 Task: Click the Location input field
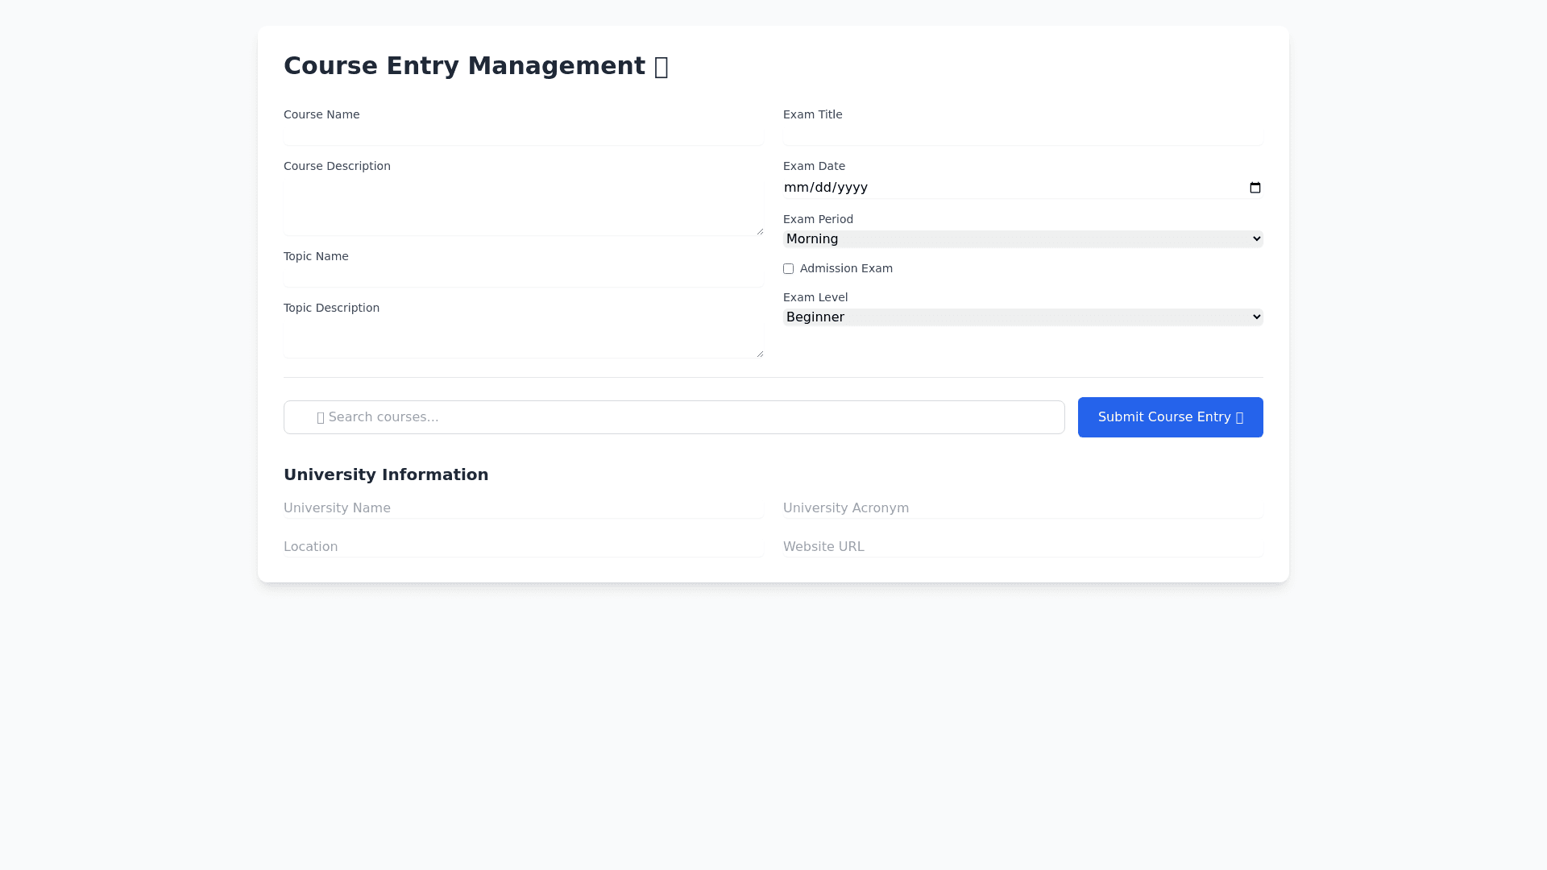tap(524, 547)
